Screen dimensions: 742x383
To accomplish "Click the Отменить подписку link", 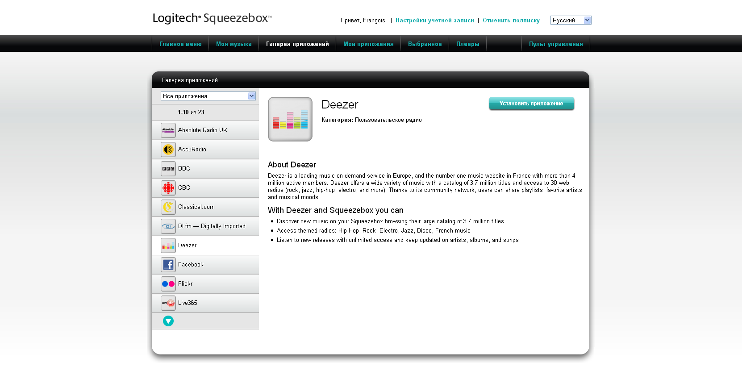I will pos(511,21).
